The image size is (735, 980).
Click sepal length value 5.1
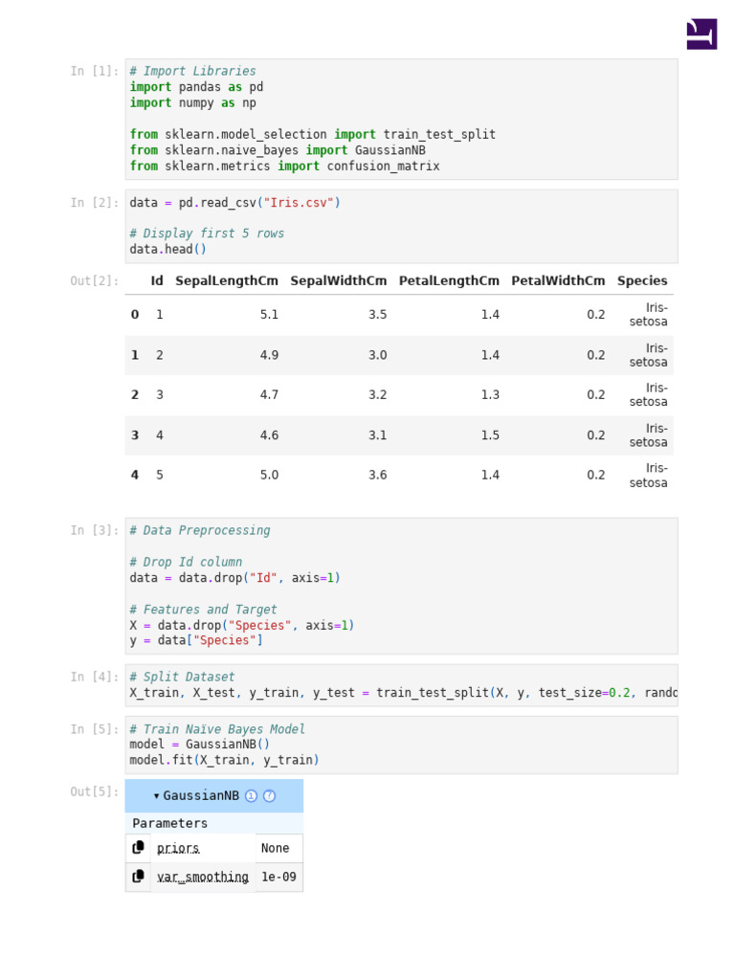pyautogui.click(x=269, y=314)
